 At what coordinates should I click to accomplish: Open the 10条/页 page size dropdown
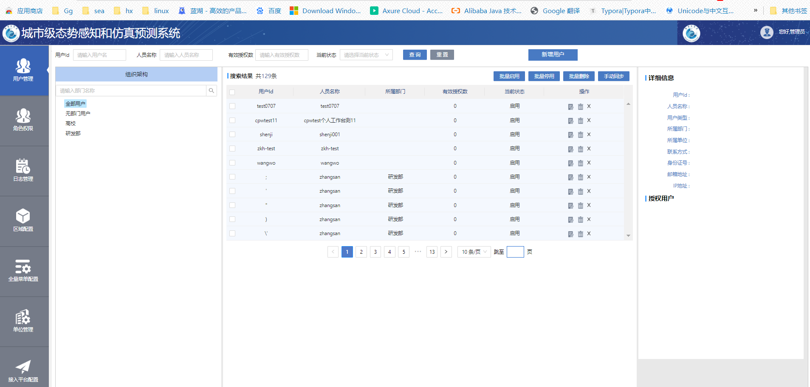click(474, 252)
